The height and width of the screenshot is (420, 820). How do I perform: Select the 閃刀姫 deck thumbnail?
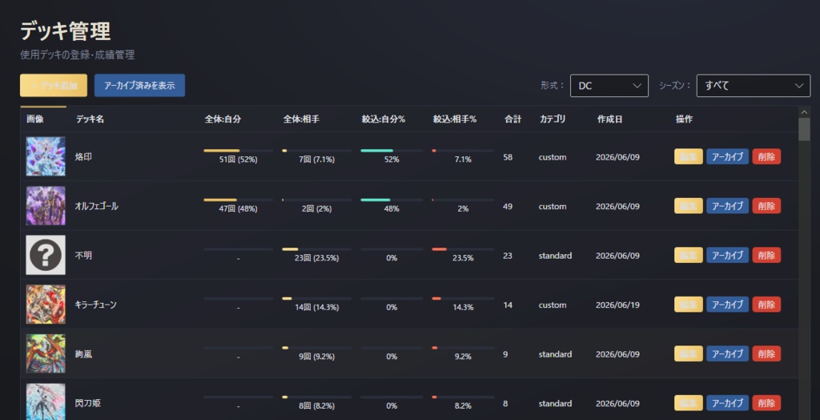point(46,402)
